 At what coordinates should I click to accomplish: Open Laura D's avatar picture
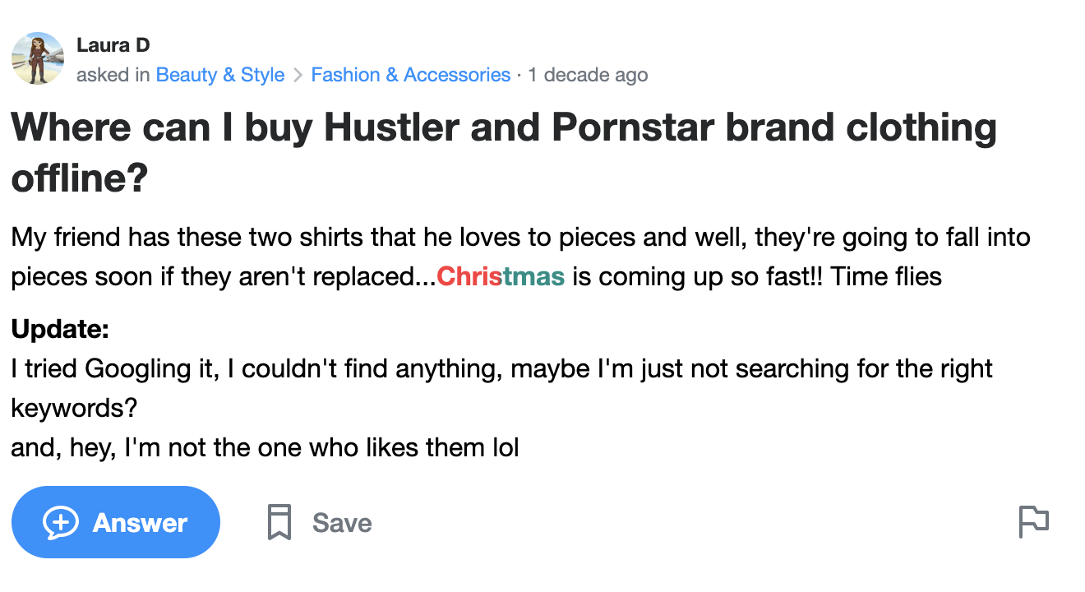pyautogui.click(x=37, y=58)
